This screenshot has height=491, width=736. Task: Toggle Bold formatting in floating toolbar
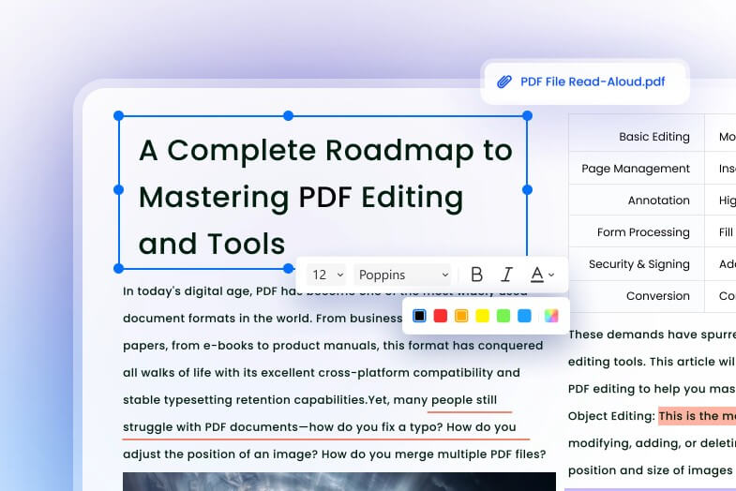pyautogui.click(x=476, y=275)
